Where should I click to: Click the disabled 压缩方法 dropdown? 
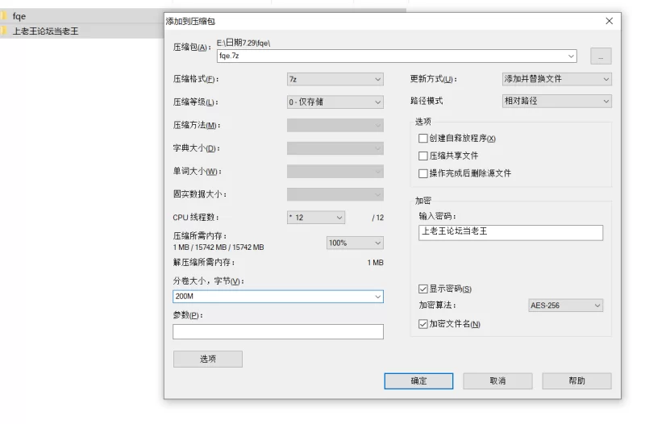[335, 126]
